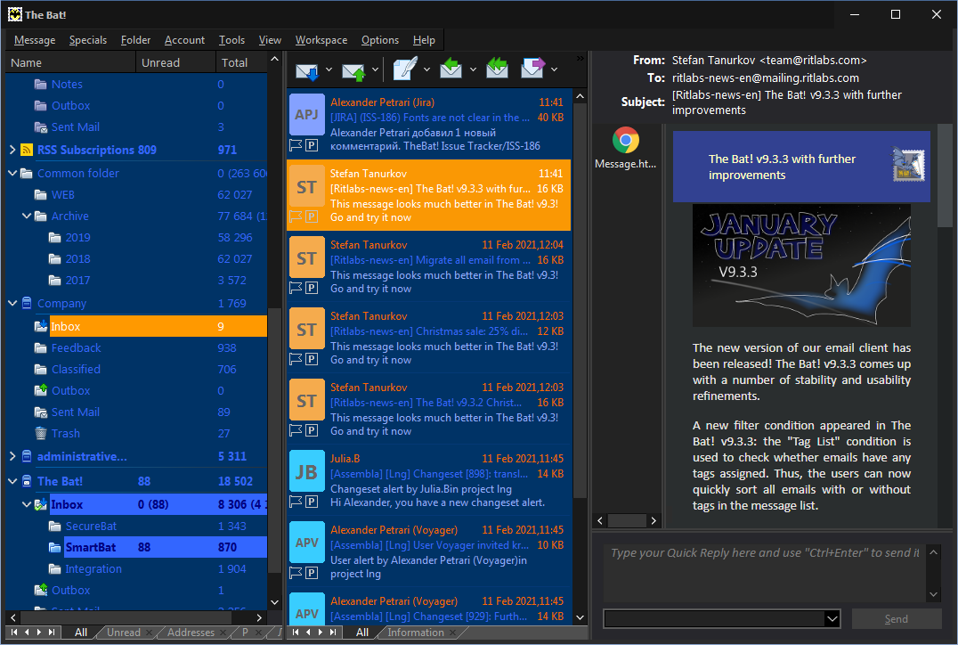Viewport: 958px width, 645px height.
Task: Switch to the Information message list tab
Action: click(416, 633)
